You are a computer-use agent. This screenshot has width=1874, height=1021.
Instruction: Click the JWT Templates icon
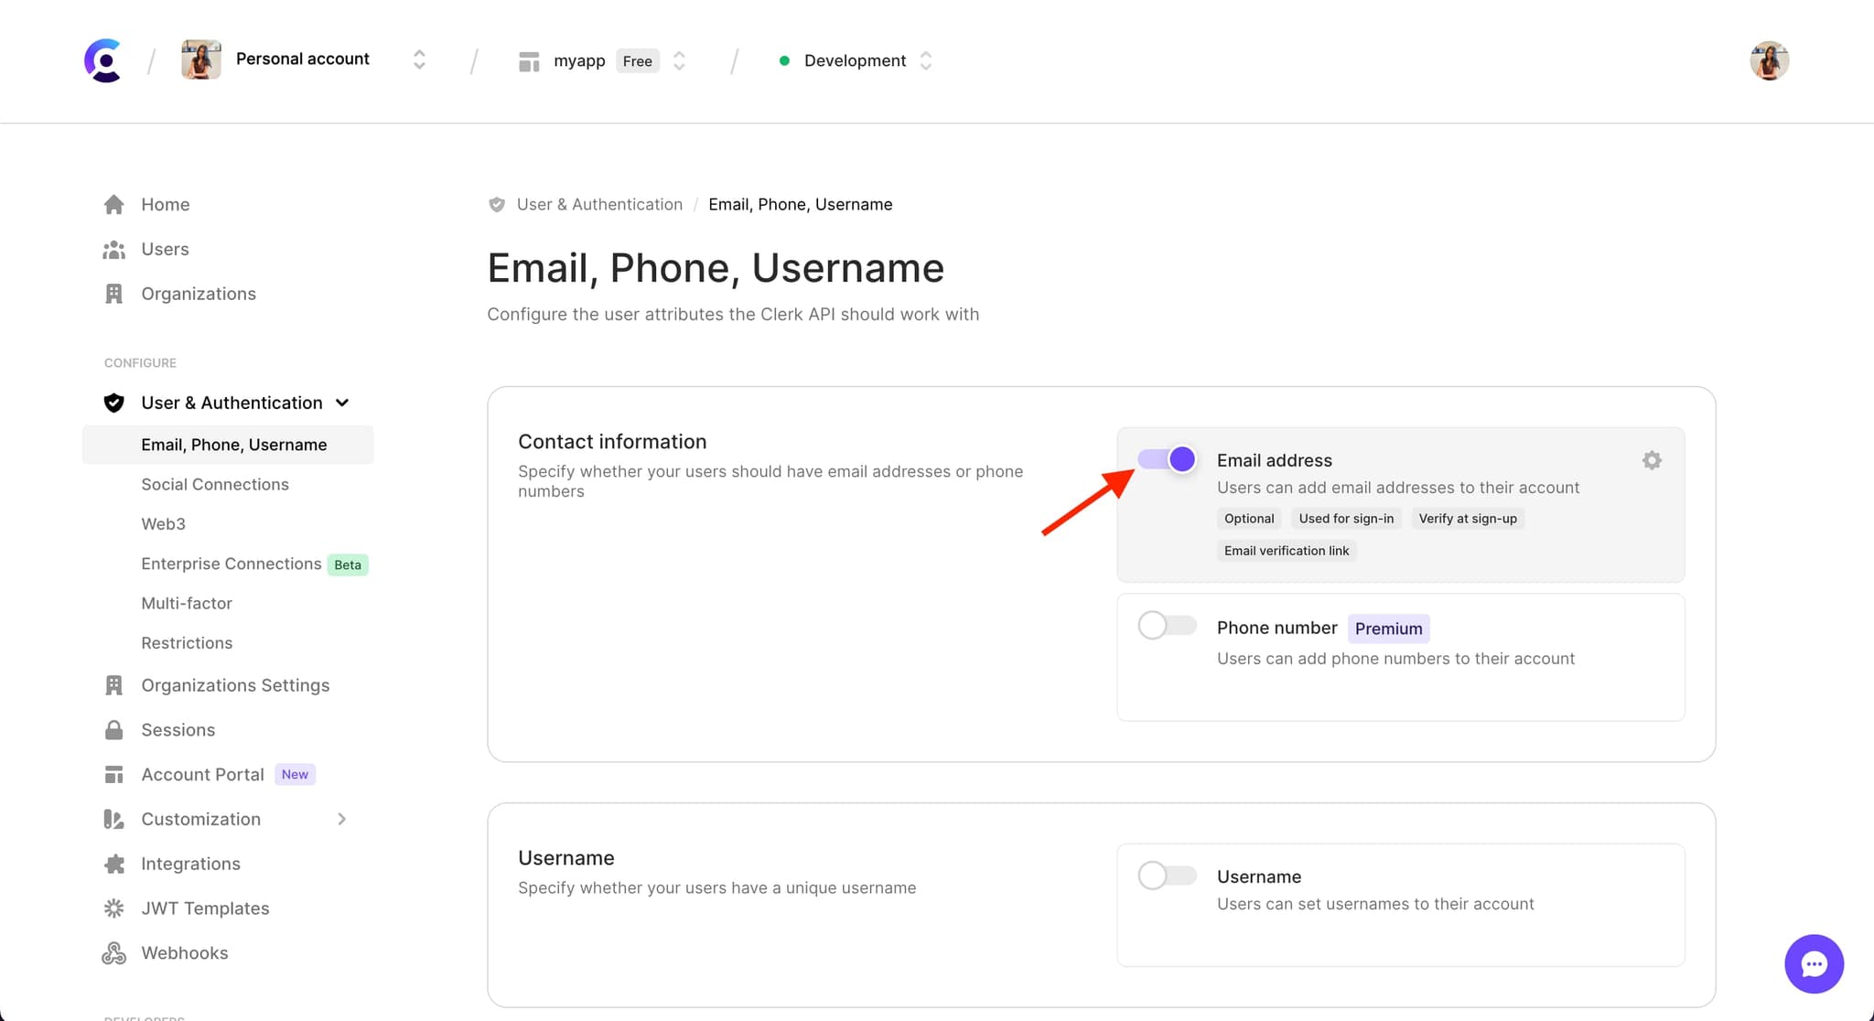(x=113, y=908)
